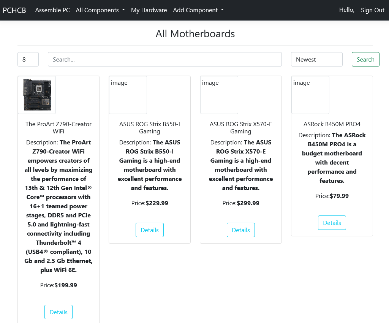
Task: Focus the items-per-page field showing 8
Action: coord(28,59)
